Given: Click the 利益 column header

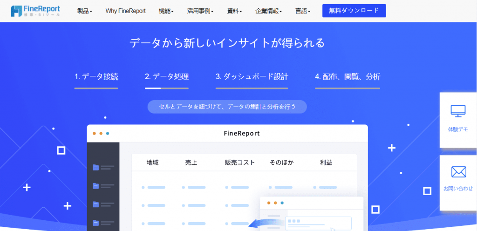Looking at the screenshot, I should click(326, 163).
